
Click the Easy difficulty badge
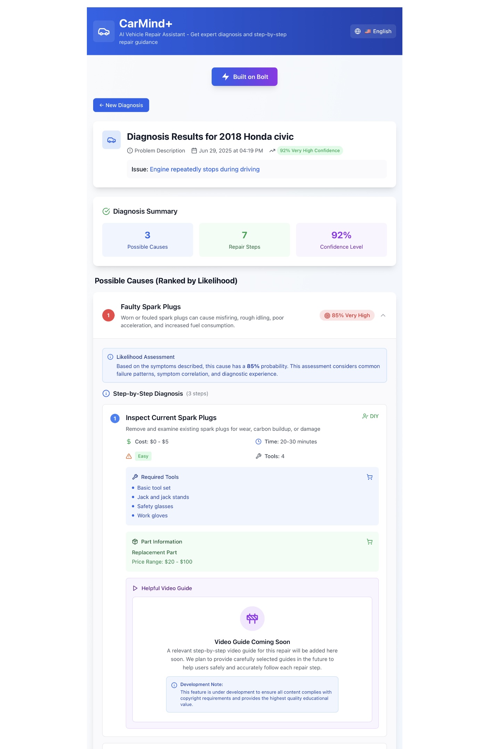(x=143, y=456)
